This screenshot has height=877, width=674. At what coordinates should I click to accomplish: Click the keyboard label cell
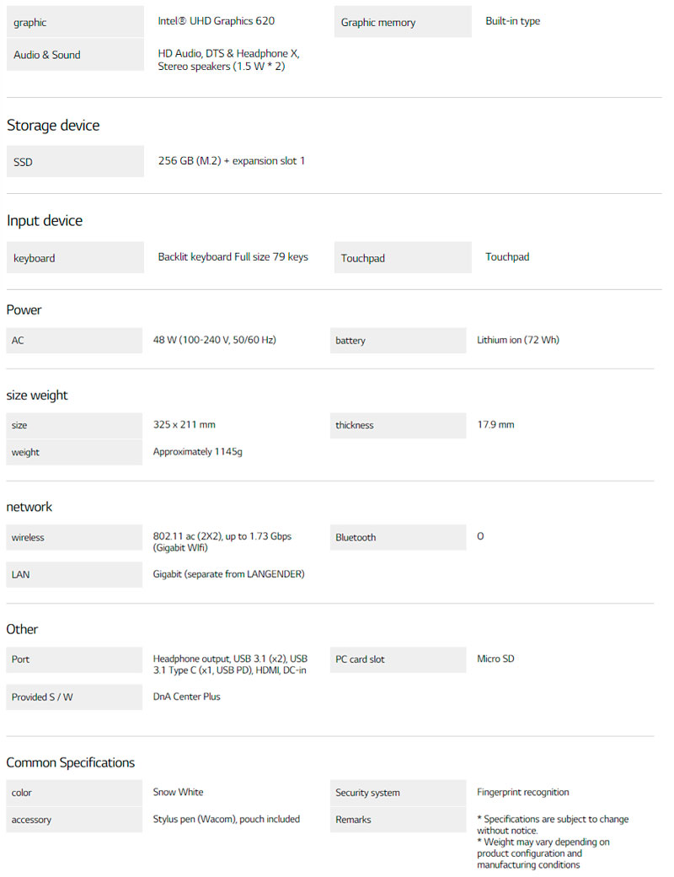[x=75, y=258]
